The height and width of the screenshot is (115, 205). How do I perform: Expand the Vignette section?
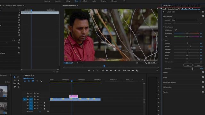[165, 92]
